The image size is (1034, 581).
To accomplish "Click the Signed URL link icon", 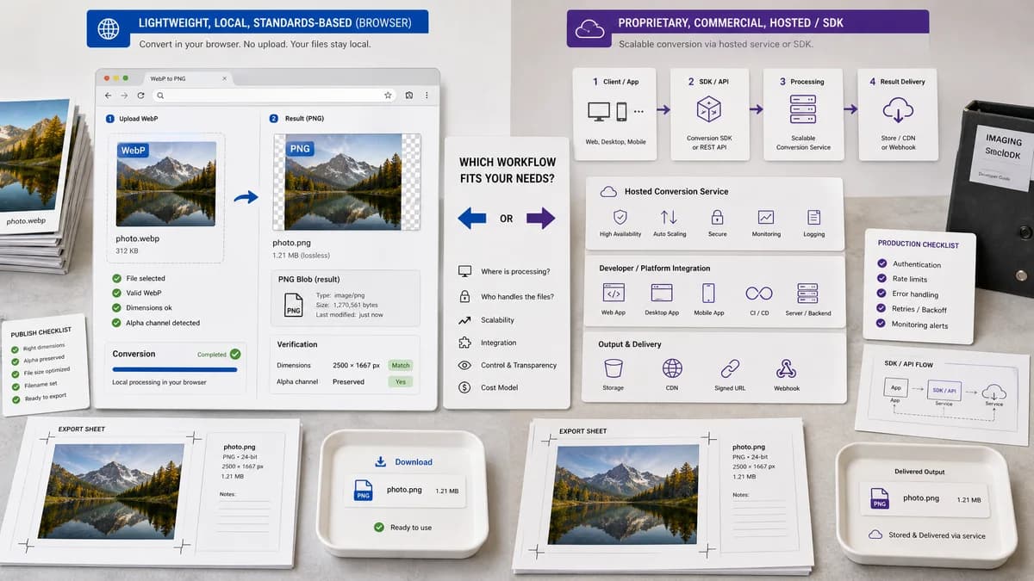I will coord(730,368).
